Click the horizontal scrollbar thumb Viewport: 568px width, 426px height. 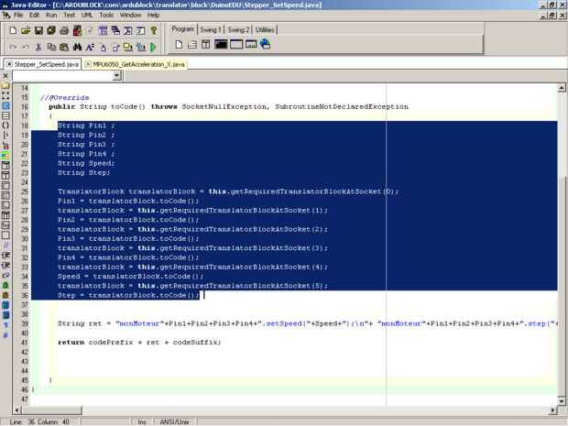(x=51, y=410)
